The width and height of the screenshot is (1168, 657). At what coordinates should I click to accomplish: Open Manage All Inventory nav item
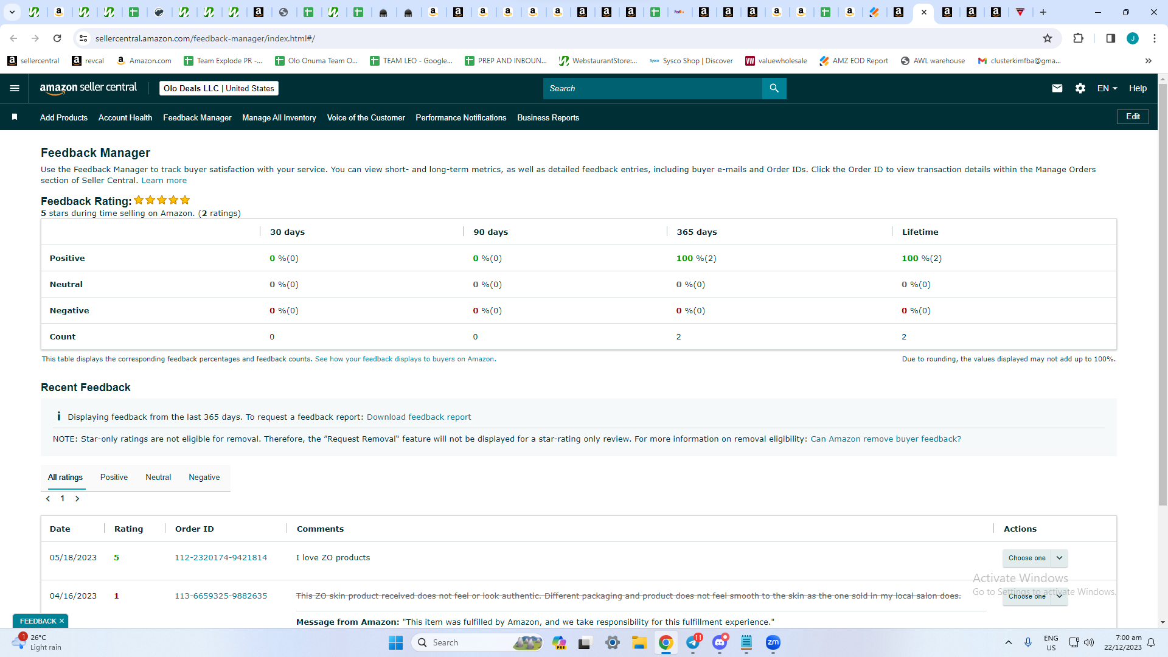[279, 117]
